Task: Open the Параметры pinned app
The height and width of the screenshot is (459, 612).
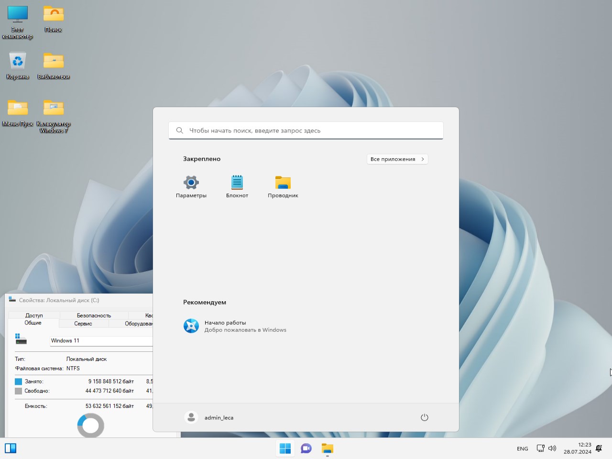Action: coord(191,186)
